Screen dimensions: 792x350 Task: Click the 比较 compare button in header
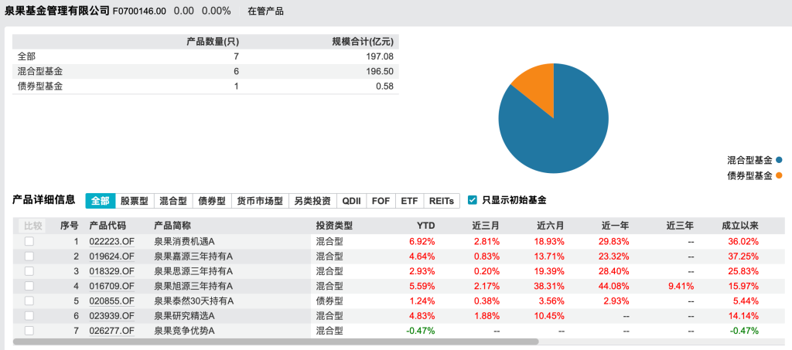tap(32, 226)
